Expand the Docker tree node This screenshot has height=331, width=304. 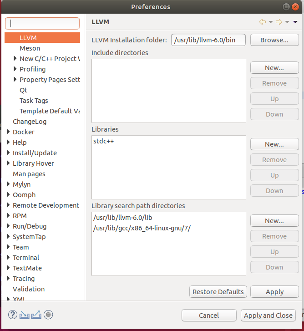[8, 132]
